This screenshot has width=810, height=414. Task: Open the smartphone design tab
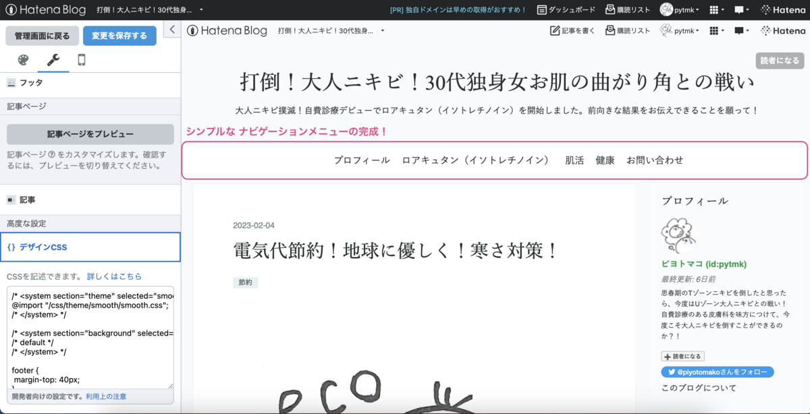click(82, 60)
